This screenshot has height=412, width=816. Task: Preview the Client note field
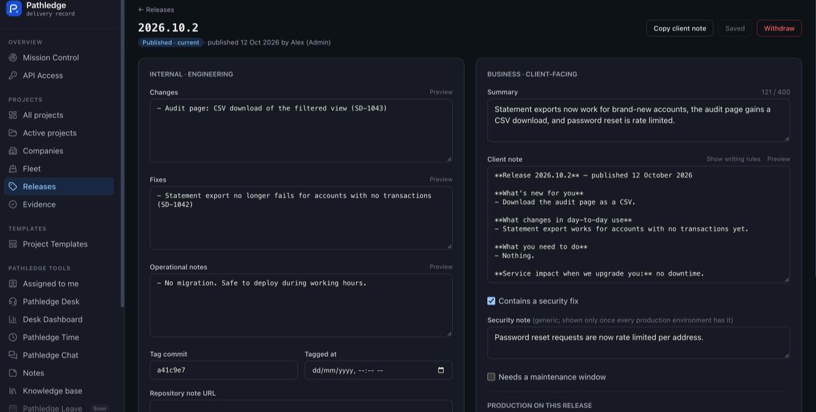(x=779, y=159)
